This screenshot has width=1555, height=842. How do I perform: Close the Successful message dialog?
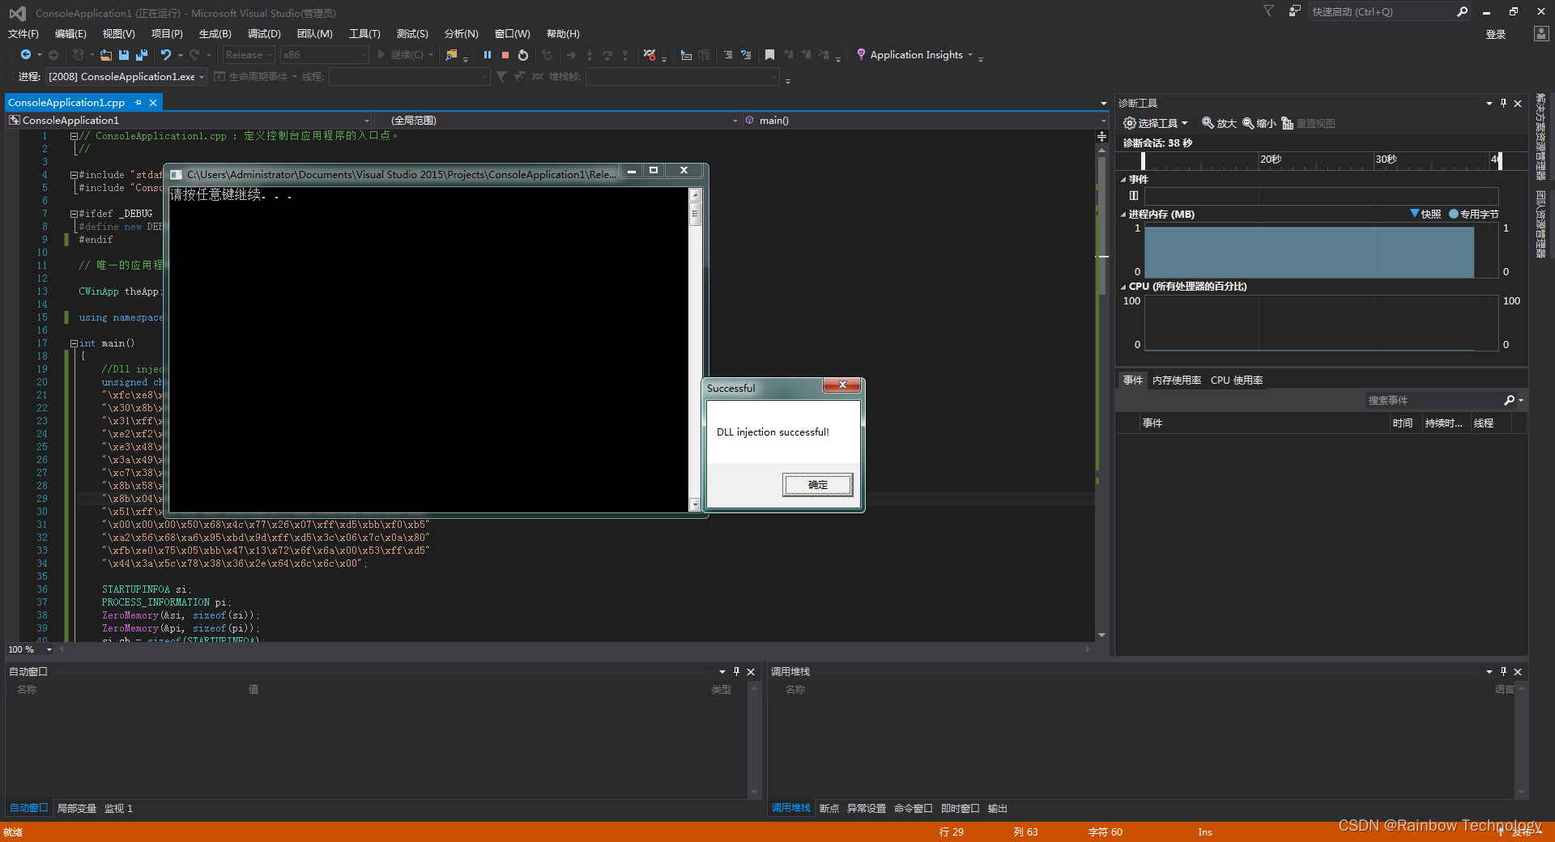(841, 385)
